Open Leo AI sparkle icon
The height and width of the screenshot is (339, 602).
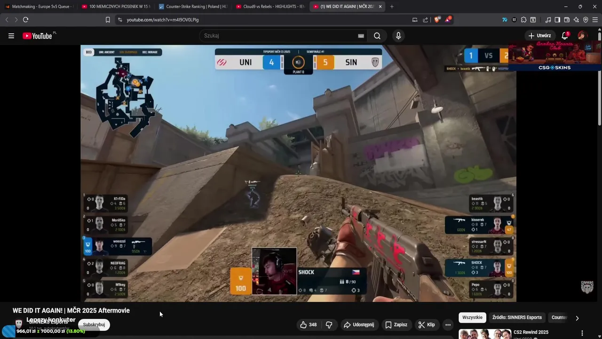[576, 20]
